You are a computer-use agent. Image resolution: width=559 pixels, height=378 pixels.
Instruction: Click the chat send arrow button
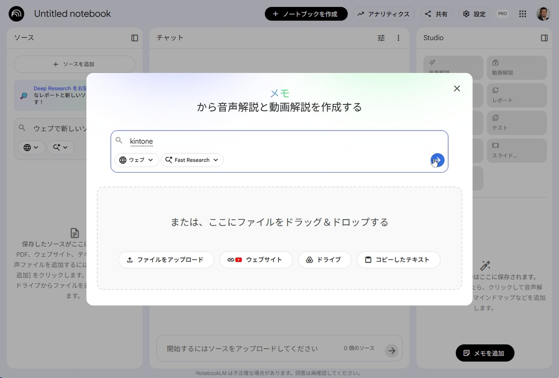(392, 351)
